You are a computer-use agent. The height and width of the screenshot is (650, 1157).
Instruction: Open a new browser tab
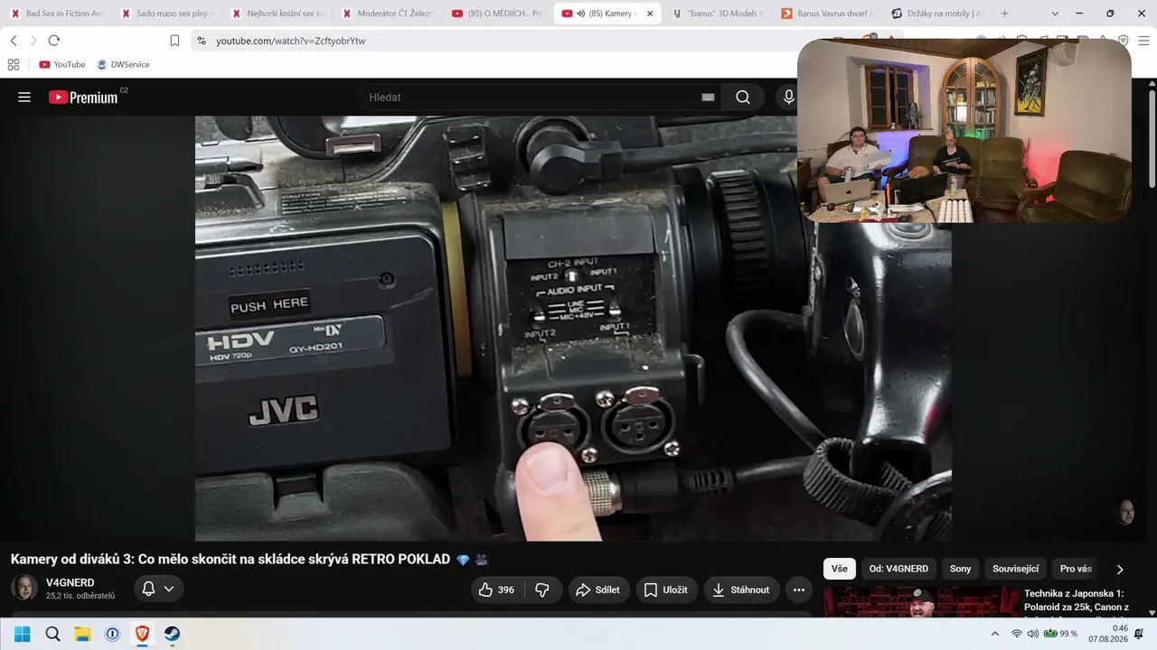1004,14
